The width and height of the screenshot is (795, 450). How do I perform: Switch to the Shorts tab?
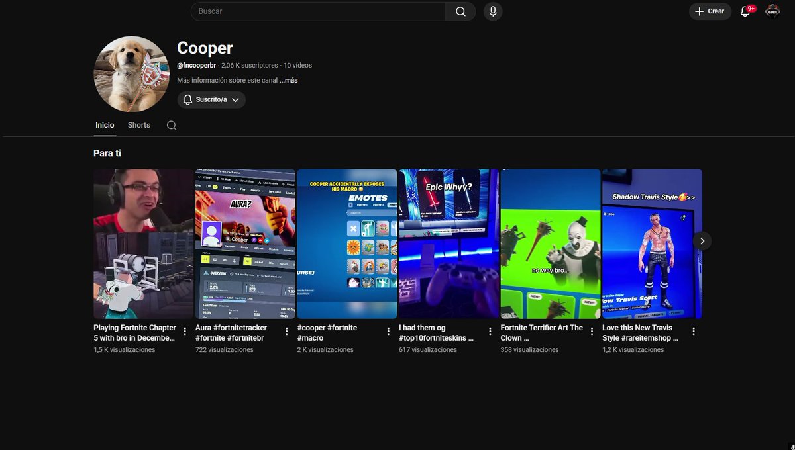pyautogui.click(x=139, y=125)
